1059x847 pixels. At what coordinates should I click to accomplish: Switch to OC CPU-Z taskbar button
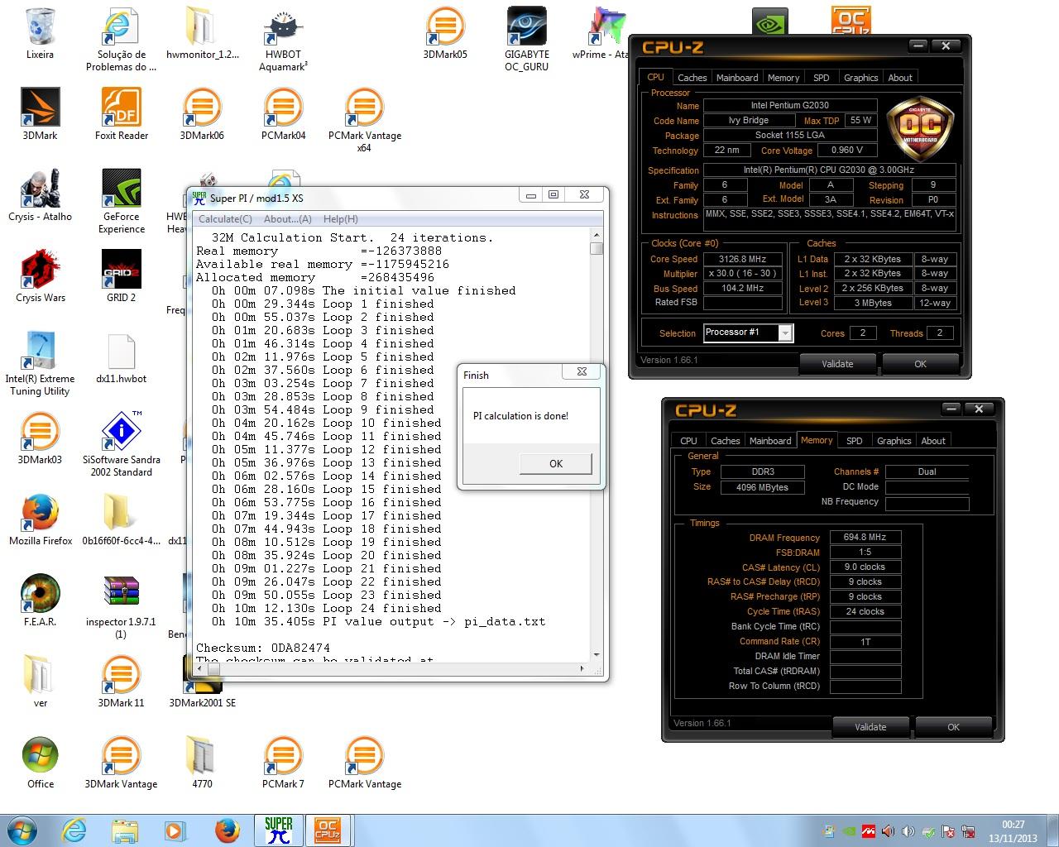click(328, 830)
